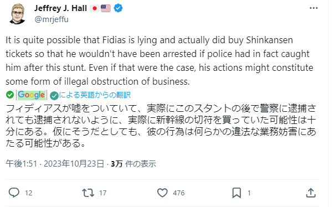Click the blue verified badge
Image resolution: width=334 pixels, height=207 pixels.
118,8
